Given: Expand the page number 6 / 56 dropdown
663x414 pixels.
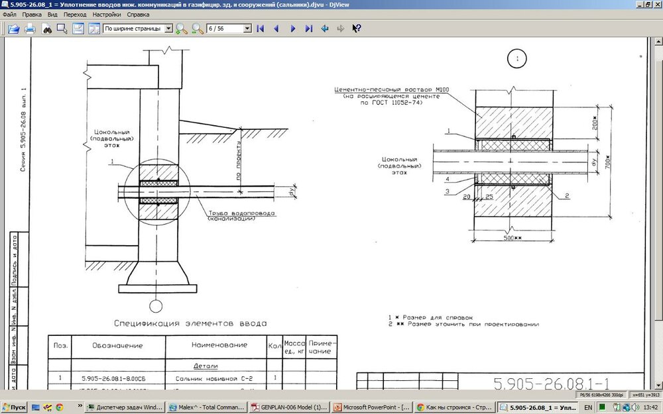Looking at the screenshot, I should coord(247,29).
